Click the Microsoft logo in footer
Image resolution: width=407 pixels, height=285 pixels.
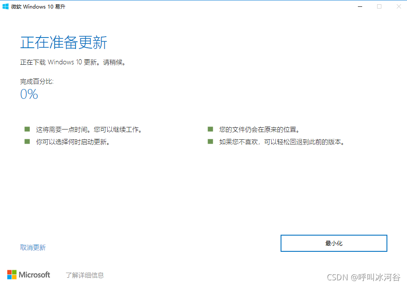(29, 275)
